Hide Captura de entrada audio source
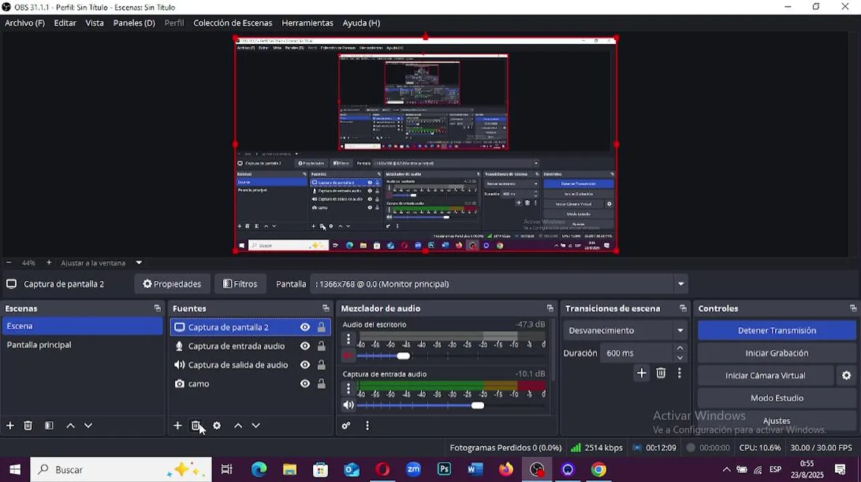The width and height of the screenshot is (861, 482). 305,346
